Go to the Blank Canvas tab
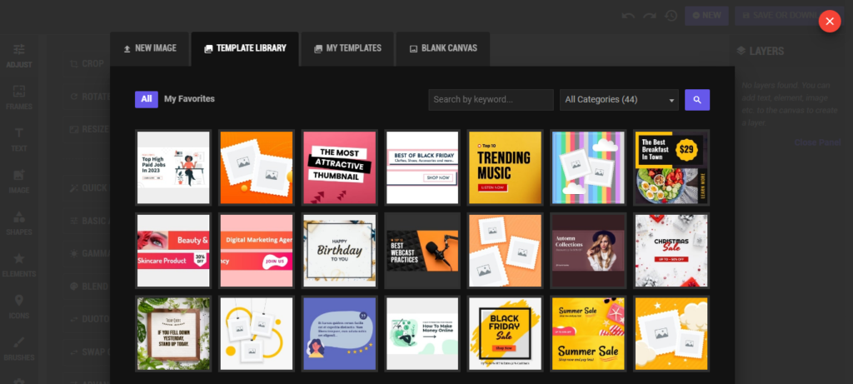Viewport: 853px width, 384px height. point(442,48)
